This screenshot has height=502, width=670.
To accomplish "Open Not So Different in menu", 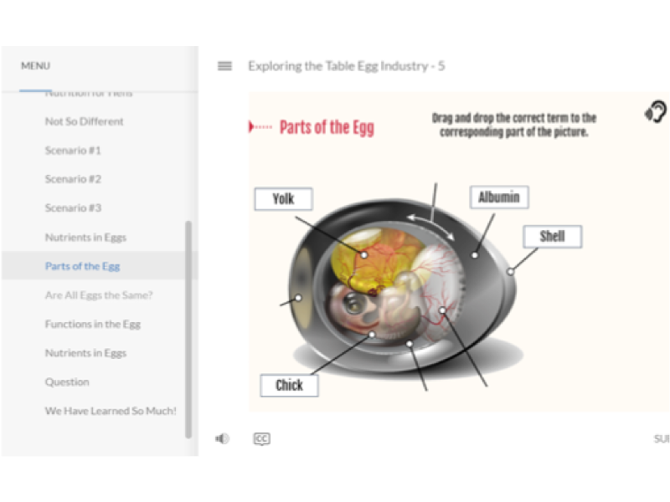I will pos(85,121).
